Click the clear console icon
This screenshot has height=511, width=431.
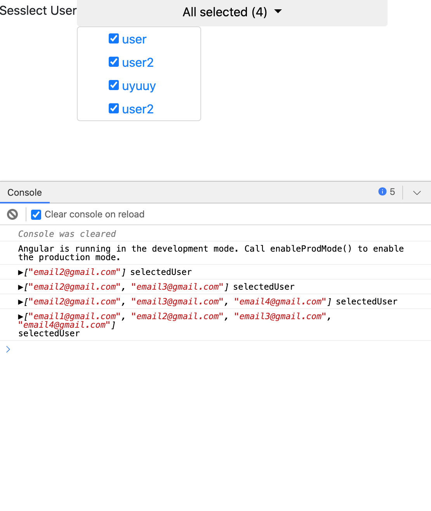12,214
